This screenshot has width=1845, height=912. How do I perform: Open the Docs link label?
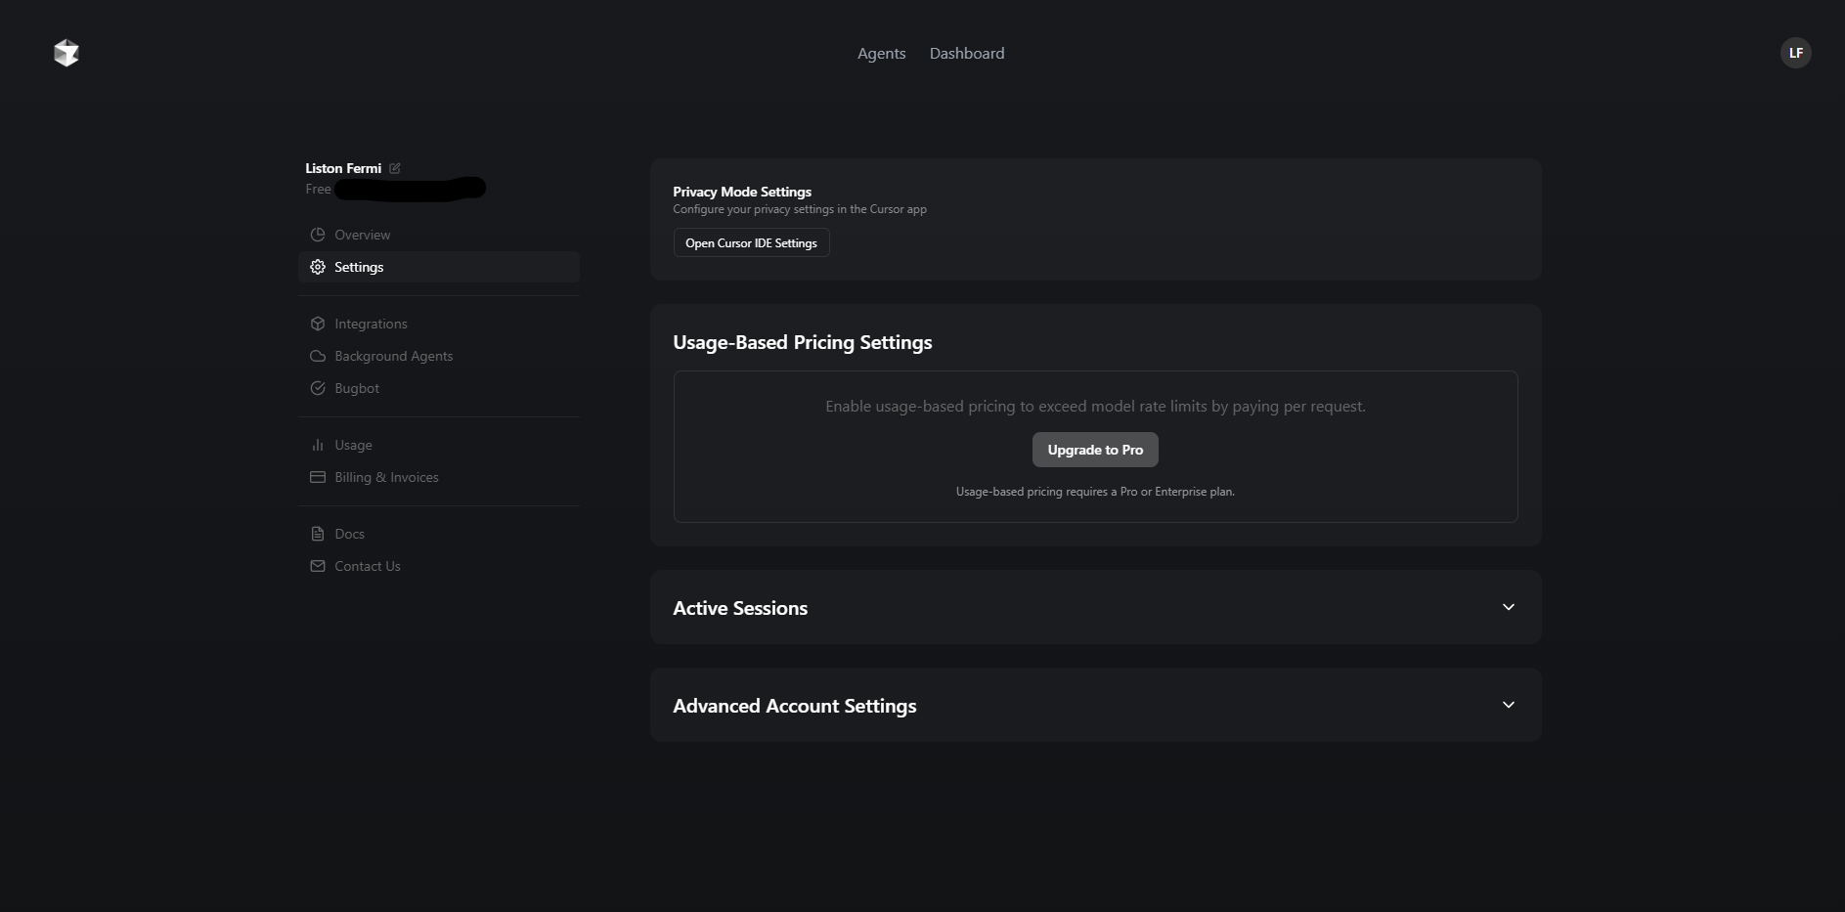coord(349,534)
